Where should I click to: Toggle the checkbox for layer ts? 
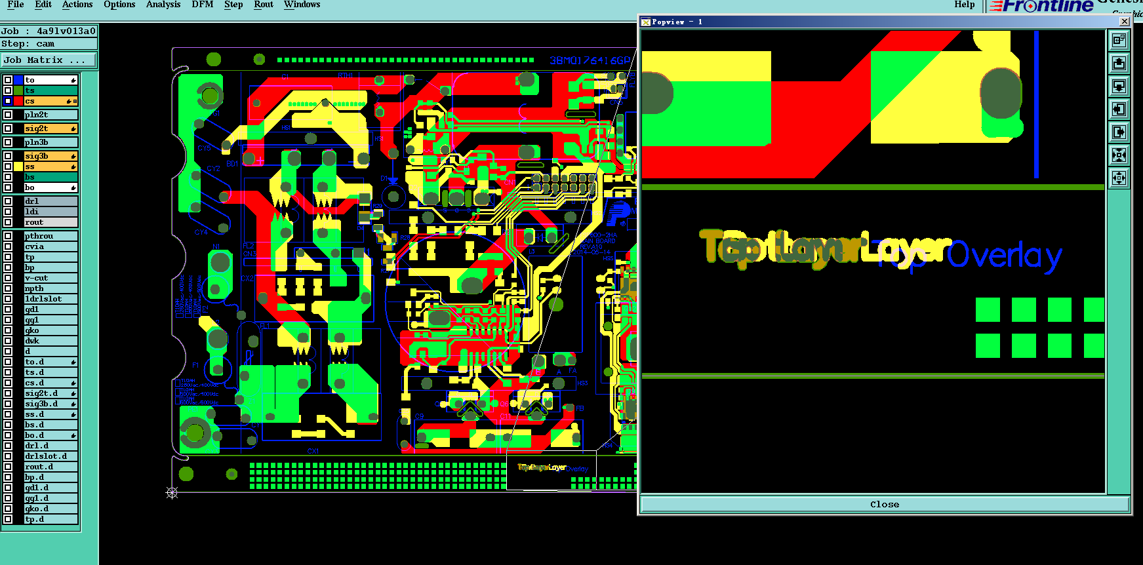pos(8,90)
